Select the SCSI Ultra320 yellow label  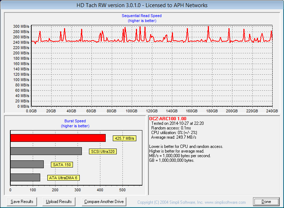coord(104,151)
